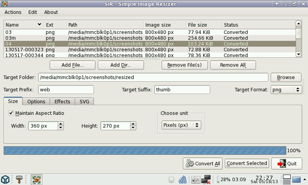Sort the file list by Name column
This screenshot has width=308, height=185.
23,25
